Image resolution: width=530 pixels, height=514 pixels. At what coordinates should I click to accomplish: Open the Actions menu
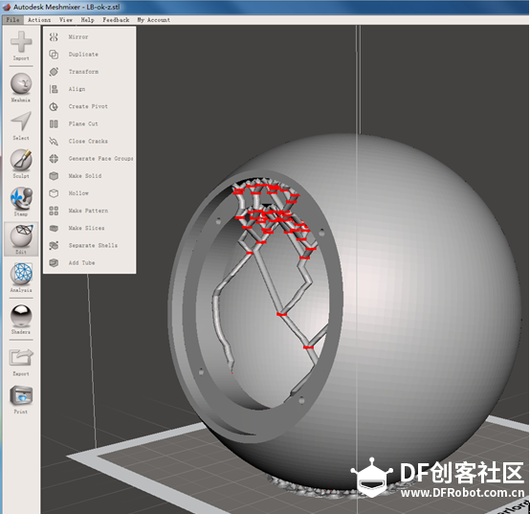click(39, 20)
